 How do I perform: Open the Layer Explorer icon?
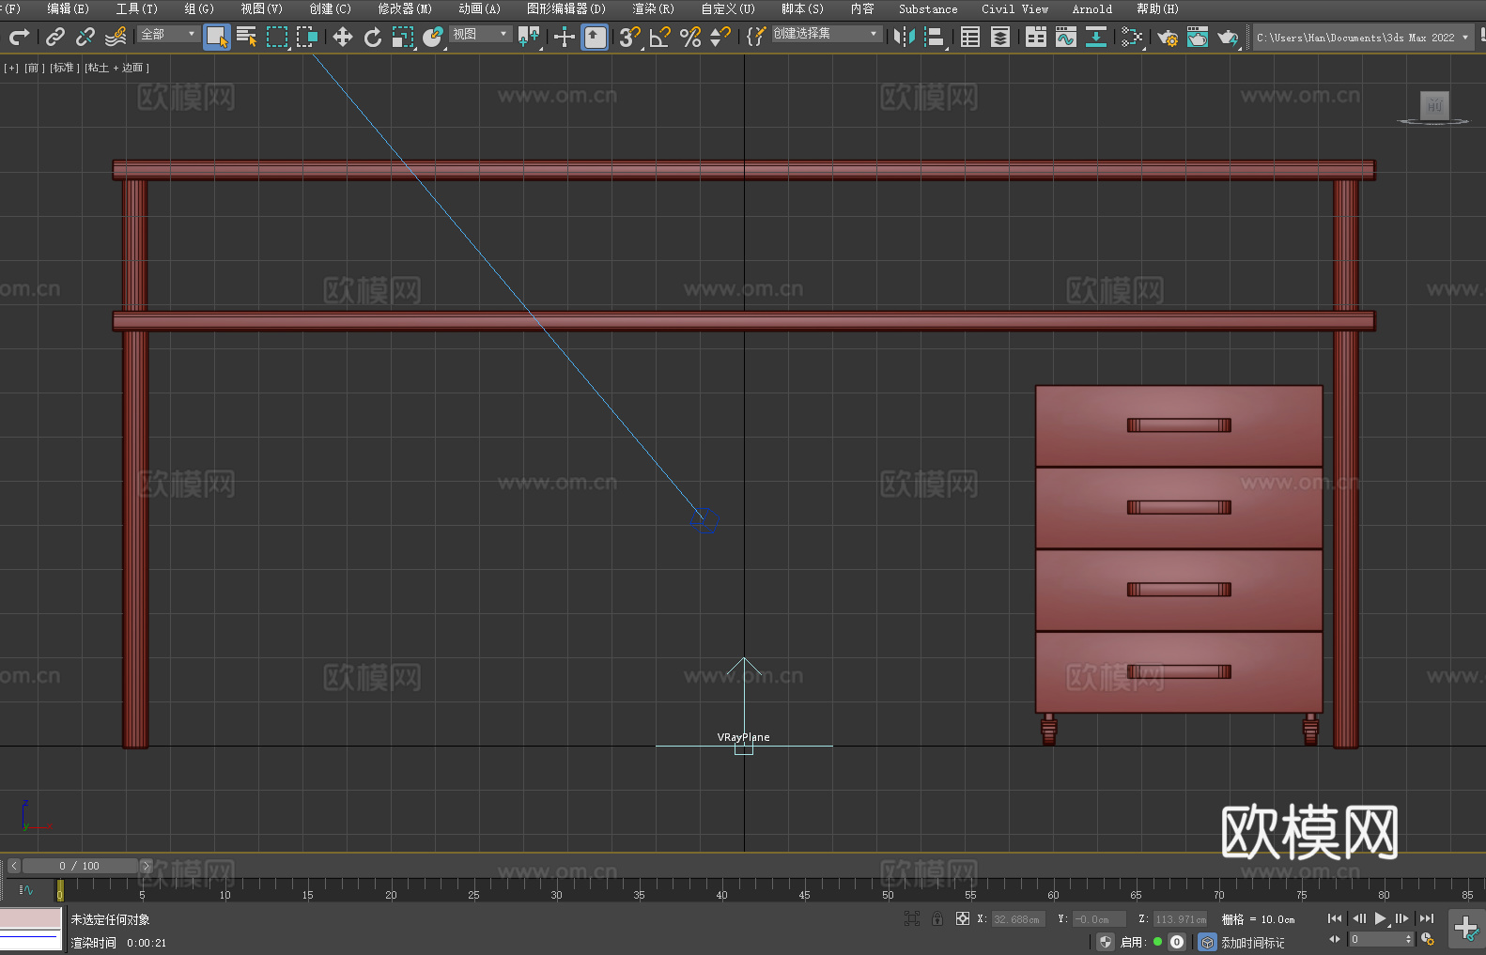tap(1000, 37)
